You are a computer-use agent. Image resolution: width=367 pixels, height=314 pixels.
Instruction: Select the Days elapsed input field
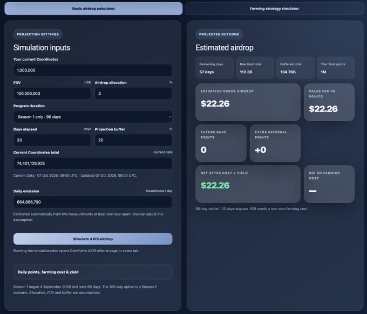click(x=52, y=140)
